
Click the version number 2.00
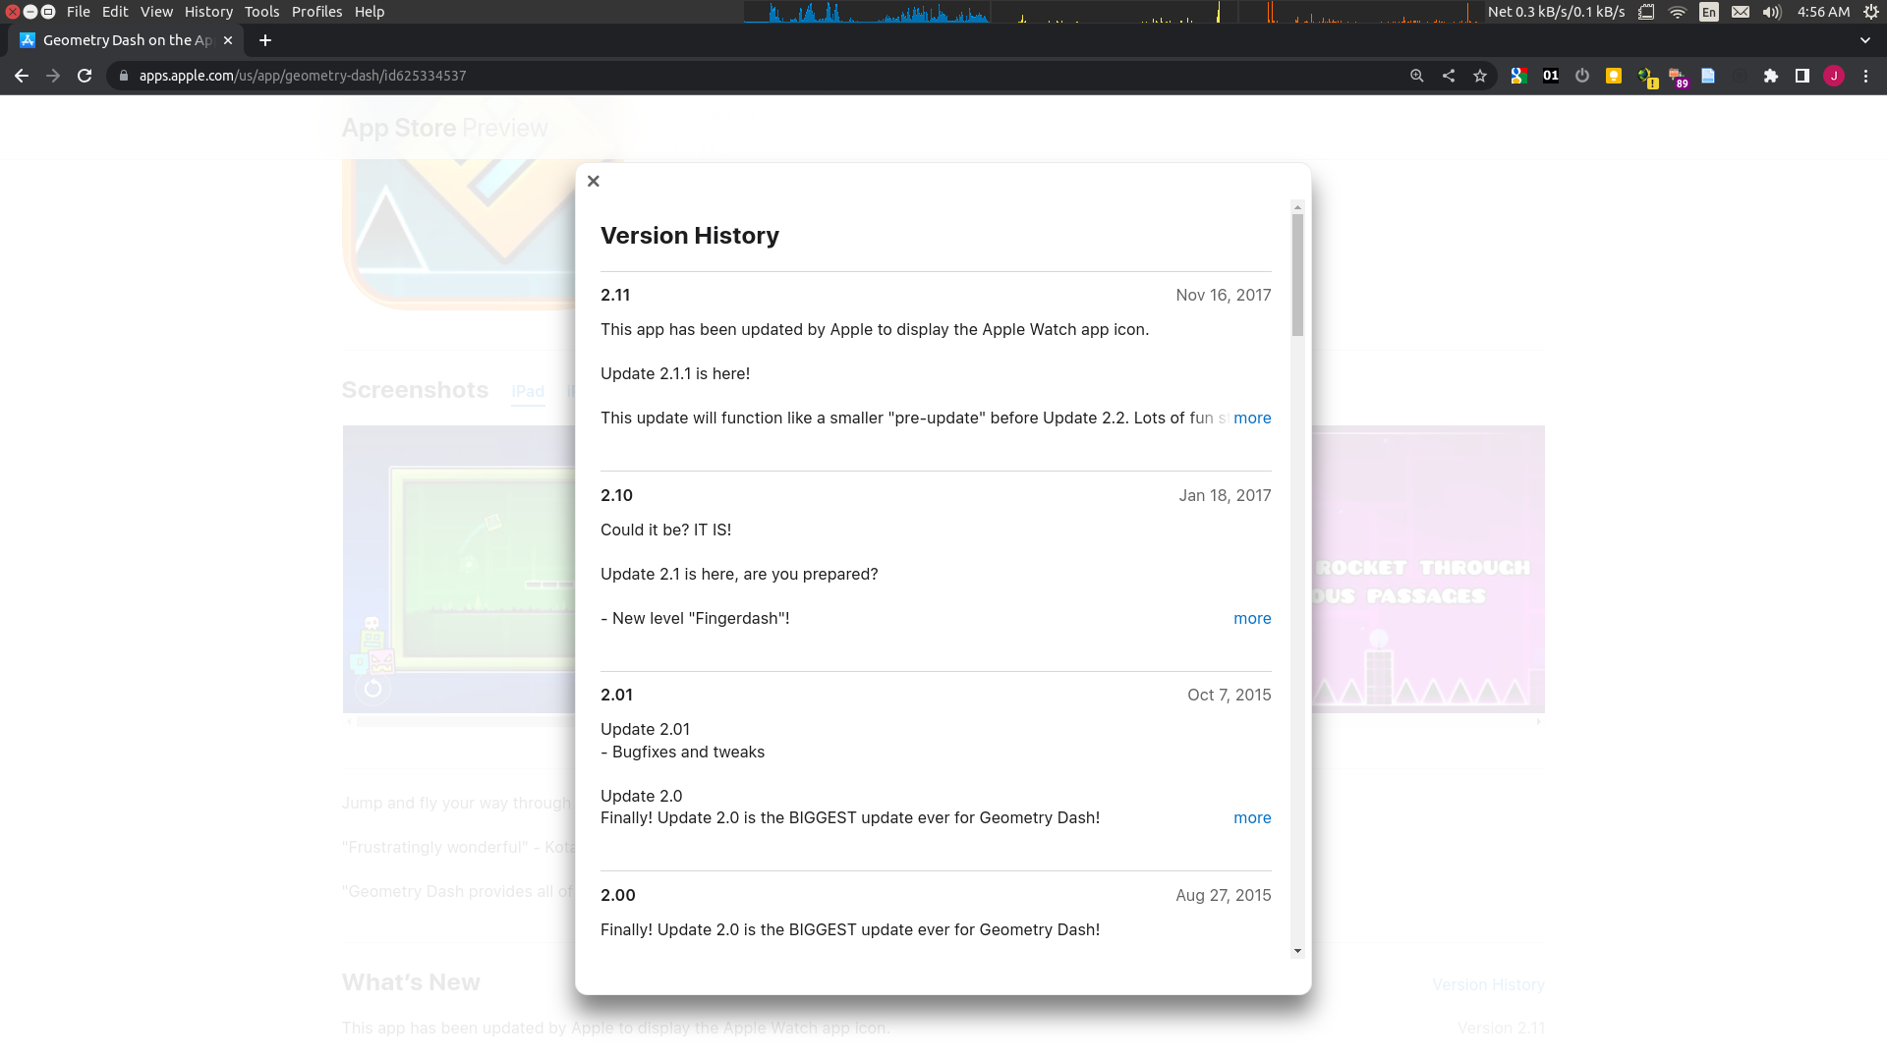(x=617, y=895)
